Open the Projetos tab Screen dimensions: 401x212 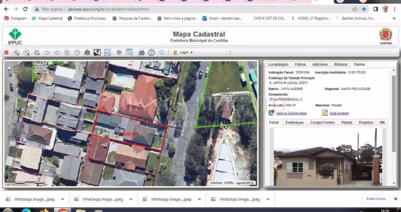coord(366,122)
